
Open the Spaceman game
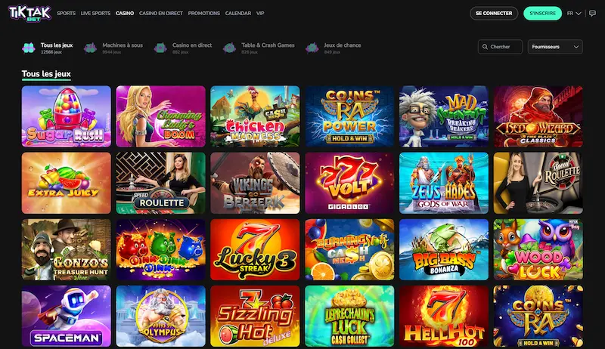67,317
